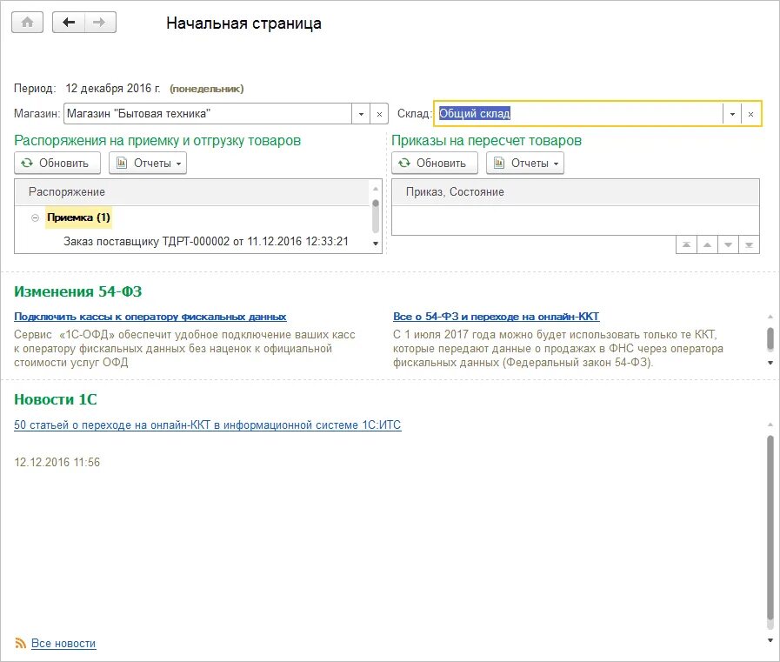Click into the Магазин input field
The height and width of the screenshot is (662, 780).
pyautogui.click(x=208, y=114)
